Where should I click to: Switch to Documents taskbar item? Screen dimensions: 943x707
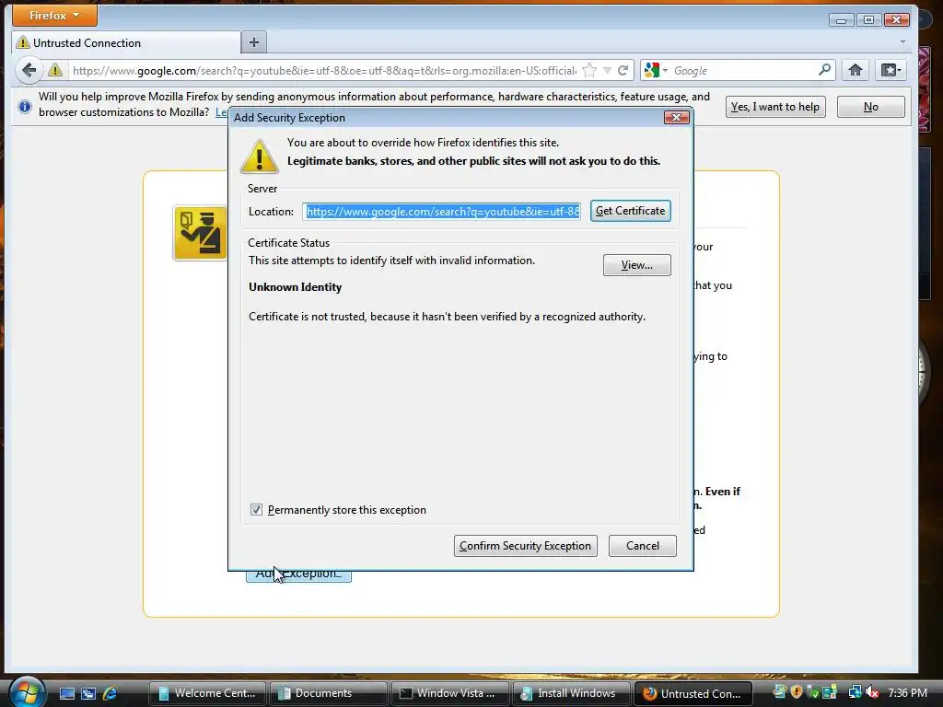328,693
